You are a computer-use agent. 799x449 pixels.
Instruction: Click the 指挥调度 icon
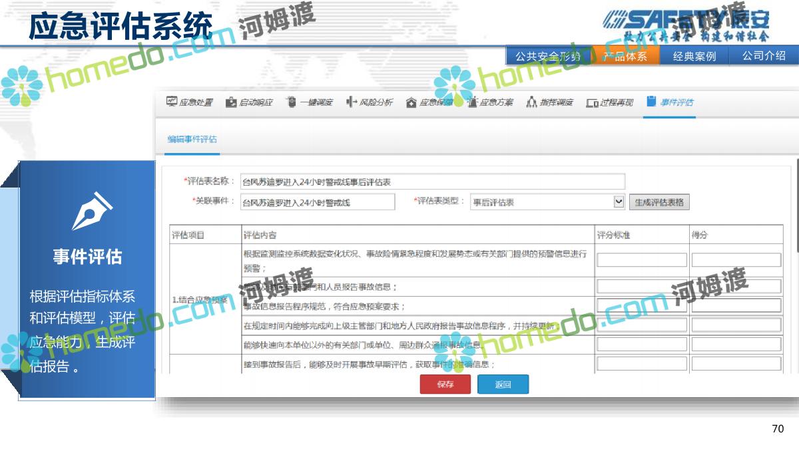531,102
